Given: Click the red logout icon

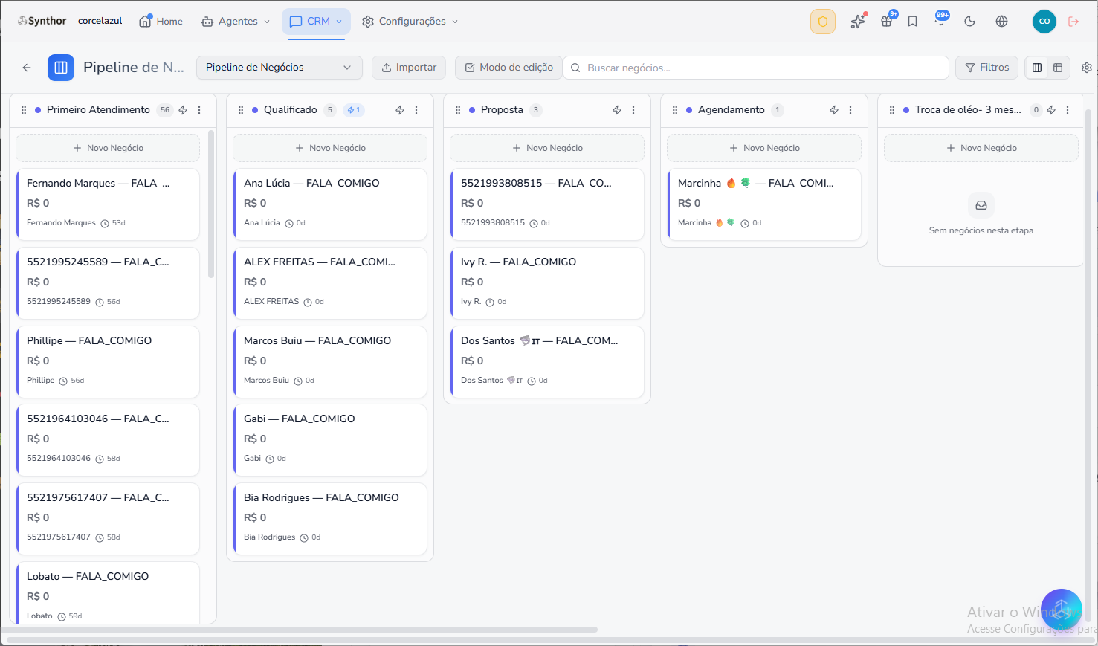Looking at the screenshot, I should (x=1073, y=22).
